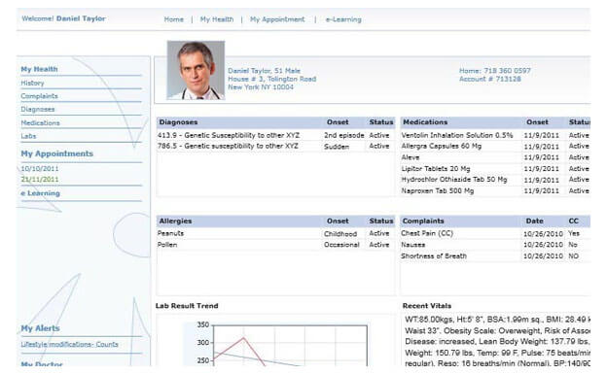The height and width of the screenshot is (374, 607).
Task: Select the Aleve medication row
Action: pos(495,157)
